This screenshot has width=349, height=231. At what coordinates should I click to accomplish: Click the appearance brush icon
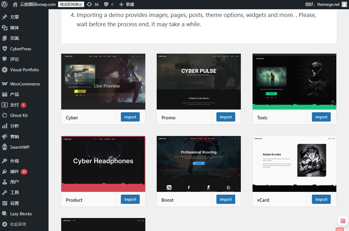5,161
